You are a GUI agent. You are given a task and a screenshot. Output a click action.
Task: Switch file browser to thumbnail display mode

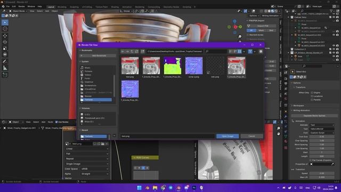pyautogui.click(x=239, y=51)
